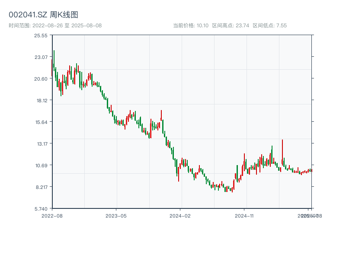Click the 25.55 y-axis price label
The height and width of the screenshot is (260, 346).
(x=41, y=36)
